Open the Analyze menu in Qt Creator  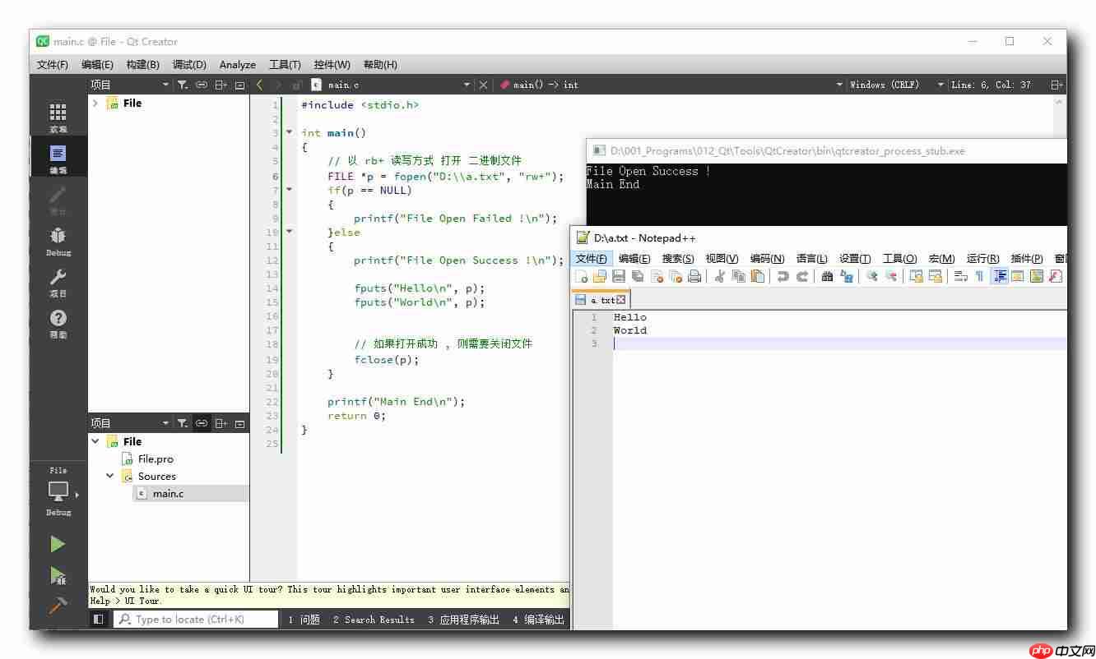[238, 65]
